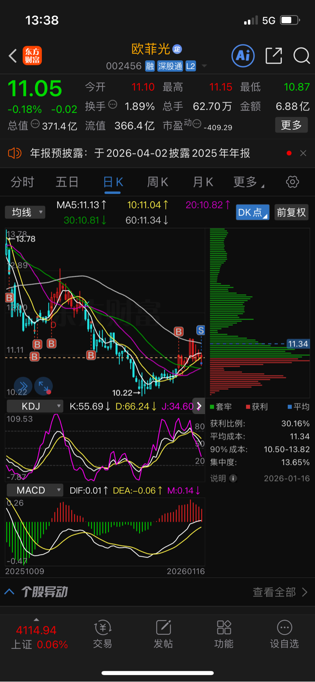The width and height of the screenshot is (315, 682).
Task: Tap the stock code 002456
Action: [123, 66]
